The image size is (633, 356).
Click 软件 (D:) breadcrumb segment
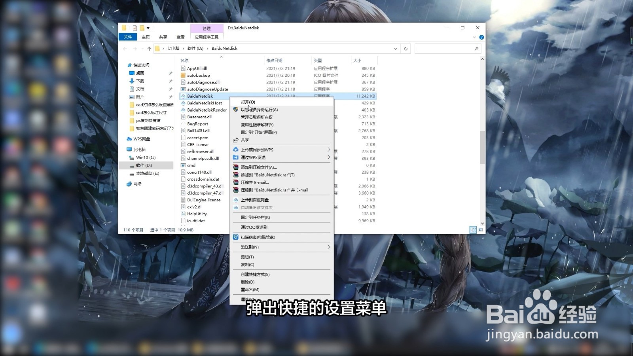click(195, 48)
